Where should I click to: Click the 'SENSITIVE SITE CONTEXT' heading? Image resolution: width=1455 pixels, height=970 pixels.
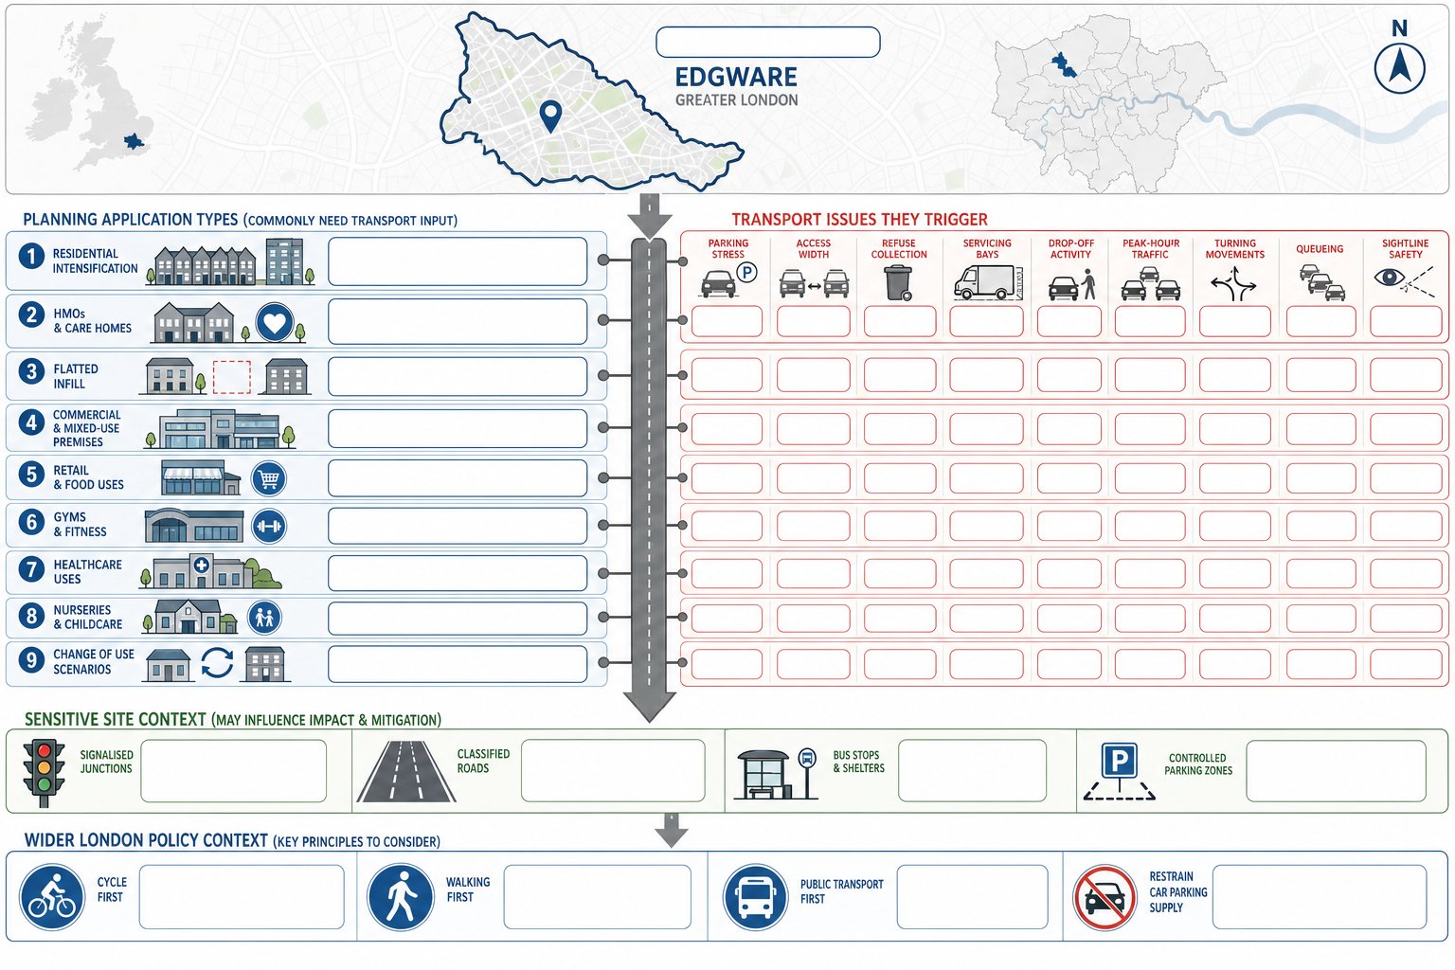[x=116, y=720]
